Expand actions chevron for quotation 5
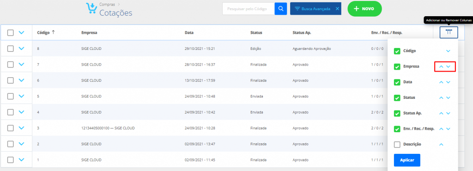 pyautogui.click(x=21, y=96)
